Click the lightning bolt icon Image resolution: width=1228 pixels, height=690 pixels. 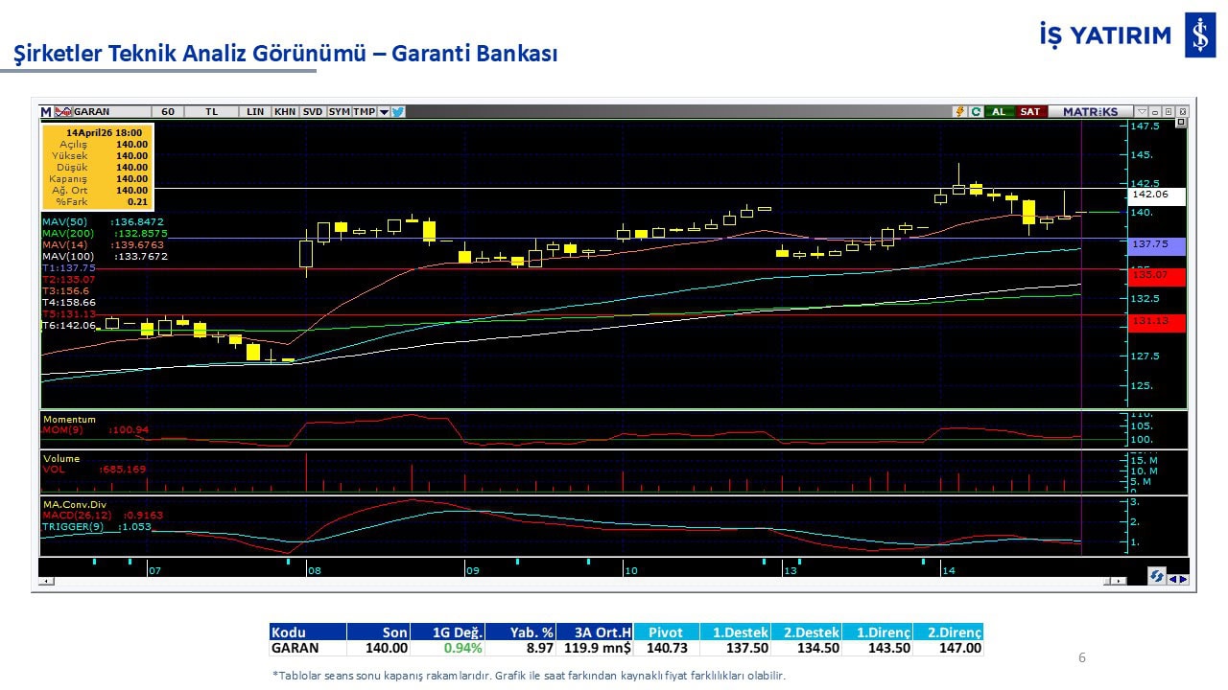tap(958, 112)
